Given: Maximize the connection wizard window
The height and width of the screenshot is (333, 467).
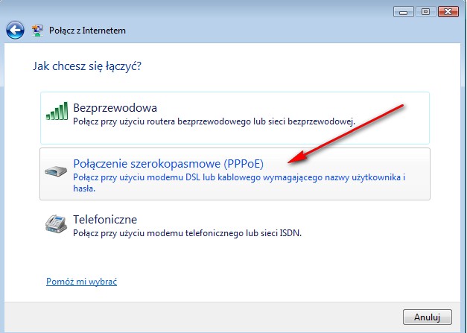Looking at the screenshot, I should [x=425, y=12].
